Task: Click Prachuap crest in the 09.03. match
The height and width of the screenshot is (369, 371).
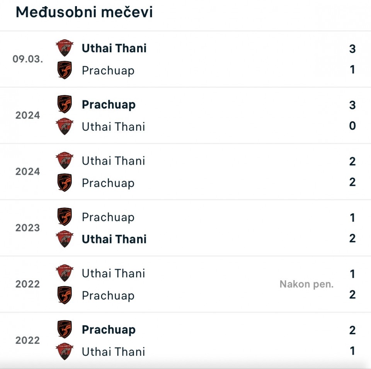Action: [64, 70]
